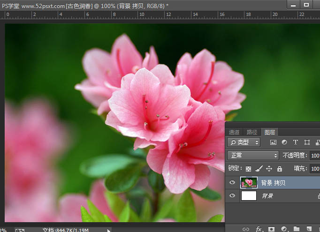
Task: Click the shape layer filter icon
Action: (x=307, y=142)
